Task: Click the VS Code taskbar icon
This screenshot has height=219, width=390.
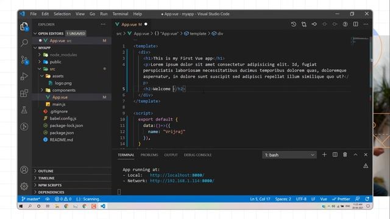Action: pos(103,206)
